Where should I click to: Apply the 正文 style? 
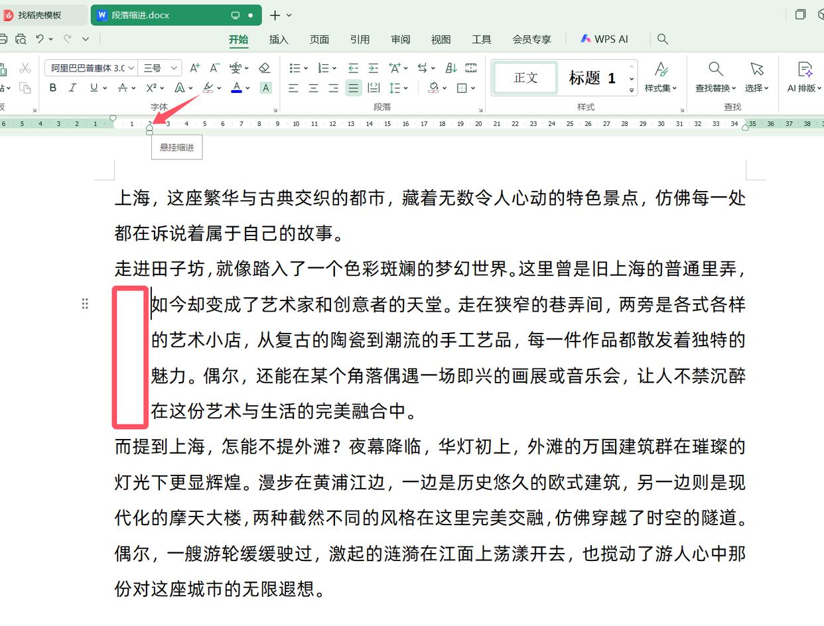525,78
